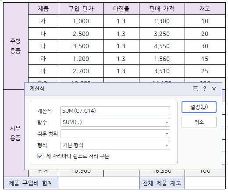Open the 함수 SUM(..) dropdown

click(x=115, y=122)
